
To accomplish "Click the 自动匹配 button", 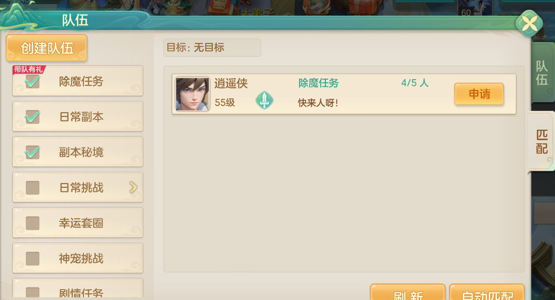I will (x=487, y=293).
